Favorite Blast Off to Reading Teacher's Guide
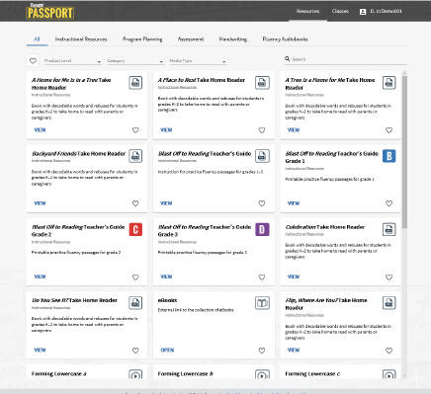Screen dimensions: 431x394 [x=262, y=203]
